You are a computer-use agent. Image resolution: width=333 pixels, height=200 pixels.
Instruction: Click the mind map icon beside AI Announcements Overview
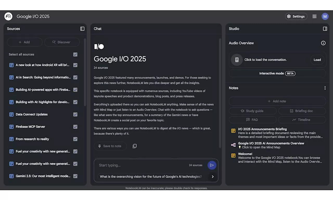coord(233,145)
